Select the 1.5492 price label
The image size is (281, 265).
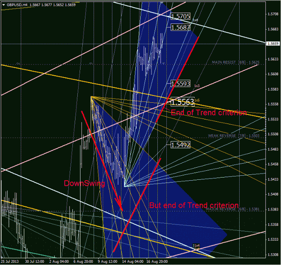point(180,145)
